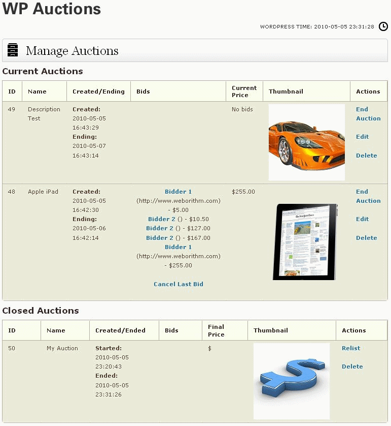Screen dimensions: 391x426
Task: Click the WP Auctions page title
Action: pyautogui.click(x=52, y=9)
